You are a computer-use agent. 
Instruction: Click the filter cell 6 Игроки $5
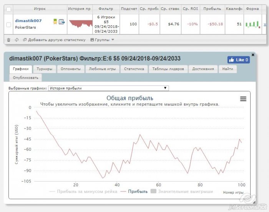point(106,24)
